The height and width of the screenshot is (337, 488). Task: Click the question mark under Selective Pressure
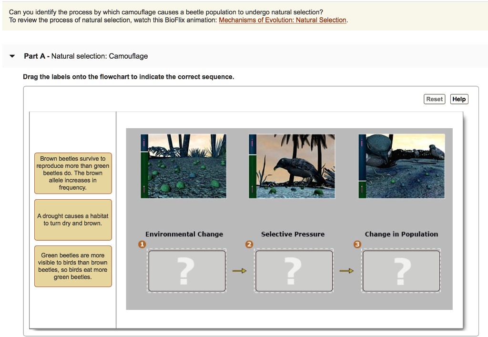(294, 270)
